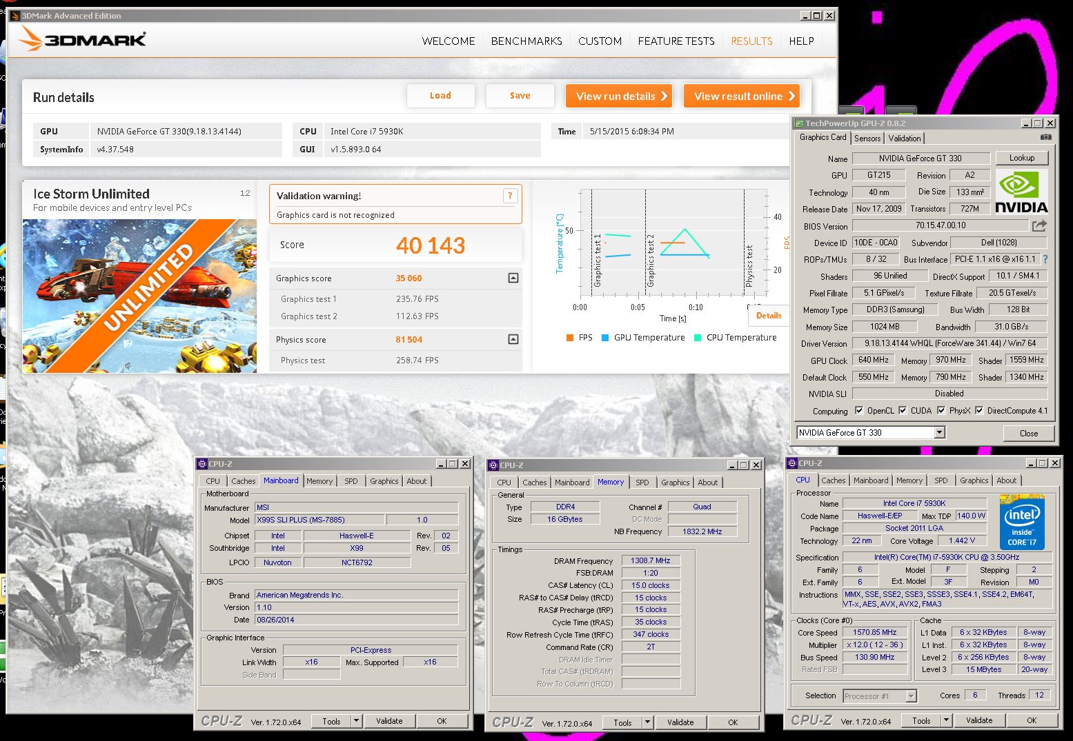Switch to Sensors tab in GPU-Z

click(867, 138)
